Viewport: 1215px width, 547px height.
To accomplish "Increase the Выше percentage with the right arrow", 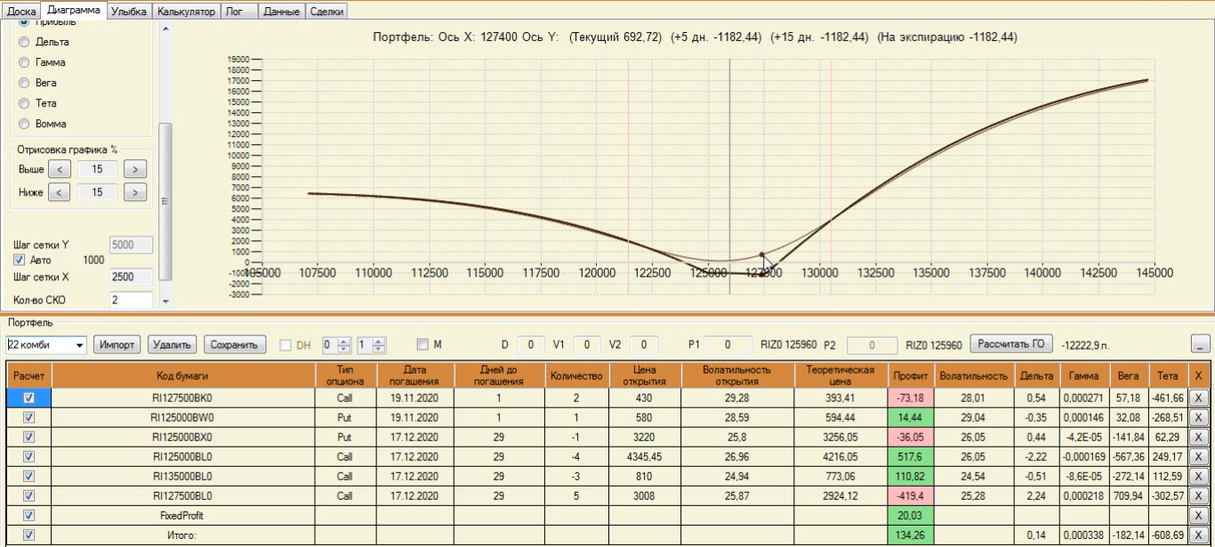I will pyautogui.click(x=134, y=169).
